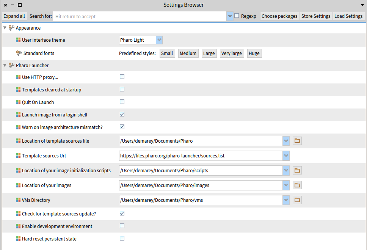
Task: Browse folder for image initialization scripts
Action: 297,170
